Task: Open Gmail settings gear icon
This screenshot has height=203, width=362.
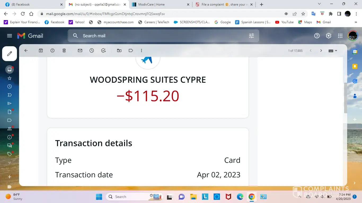Action: (329, 36)
